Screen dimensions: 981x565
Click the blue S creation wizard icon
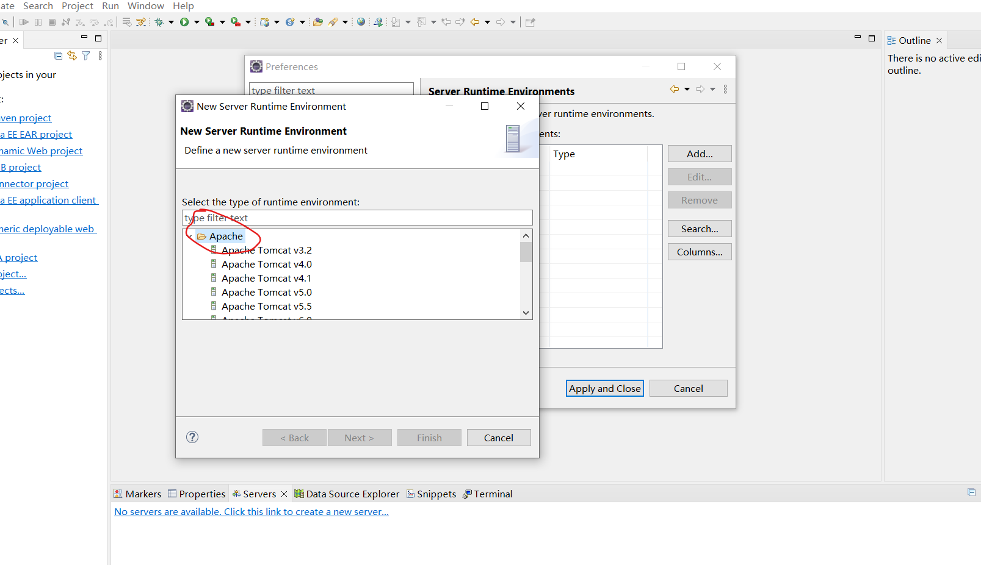290,22
